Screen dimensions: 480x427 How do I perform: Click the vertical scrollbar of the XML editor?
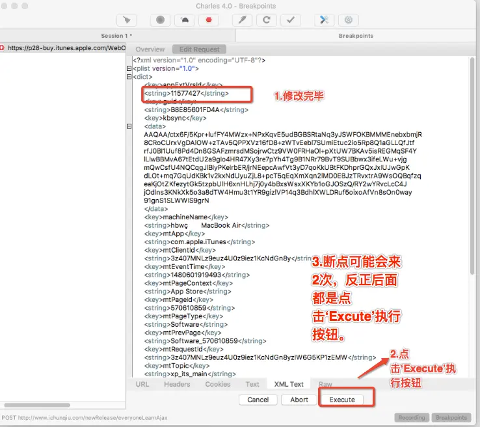point(473,165)
